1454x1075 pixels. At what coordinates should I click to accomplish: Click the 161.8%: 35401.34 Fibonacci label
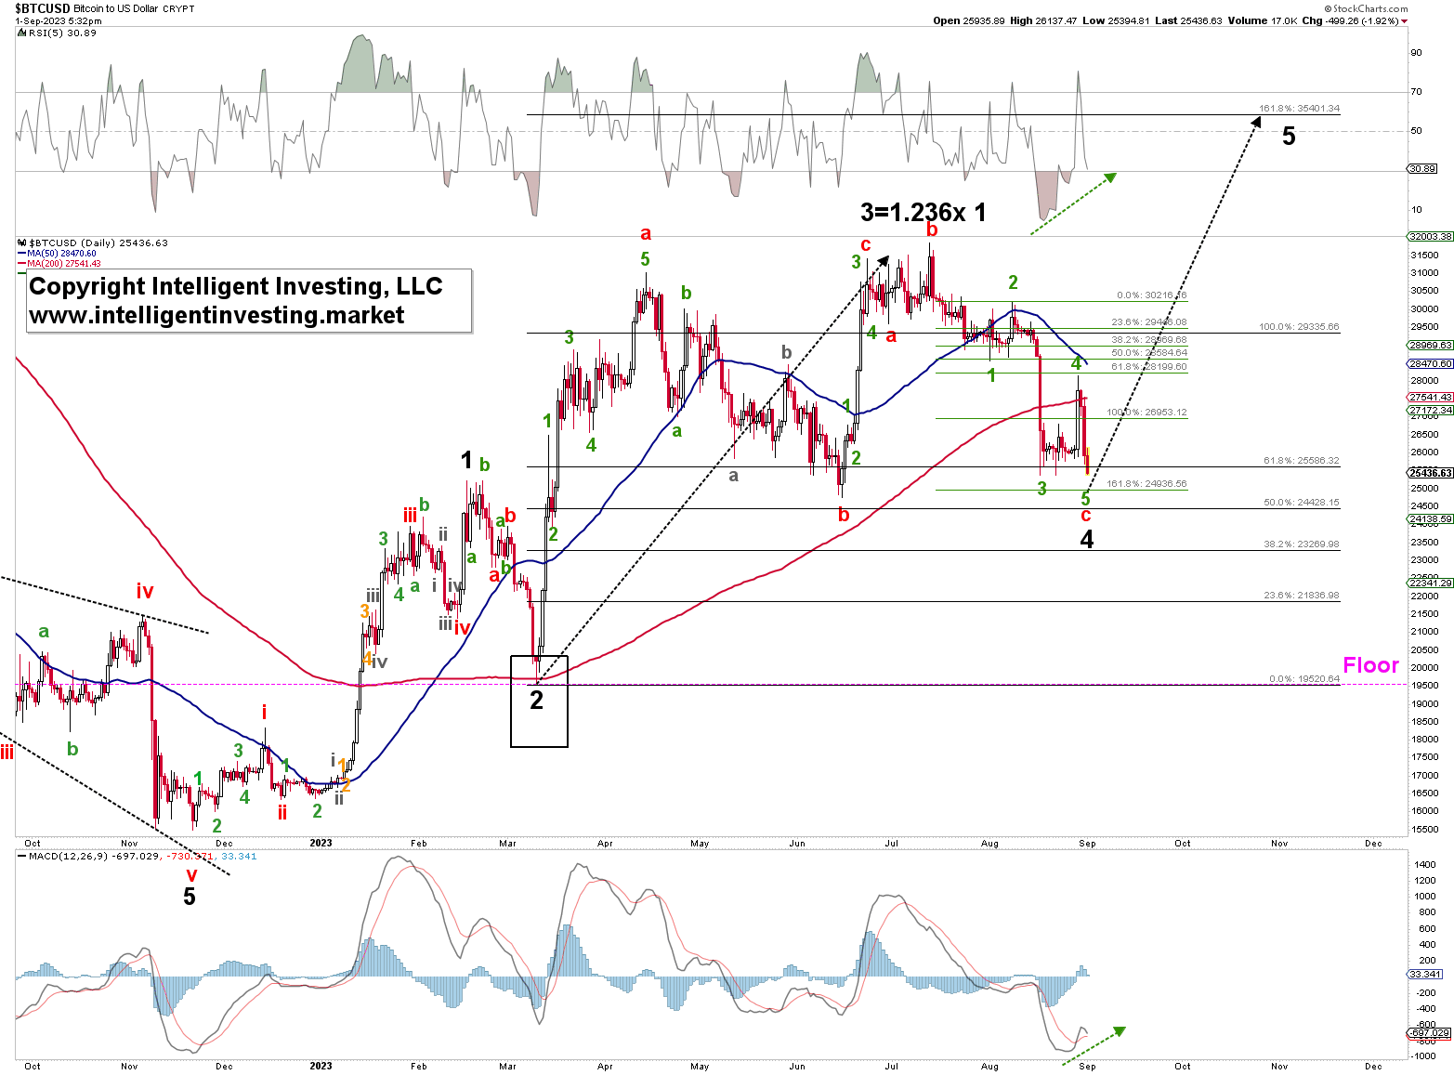[x=1299, y=109]
